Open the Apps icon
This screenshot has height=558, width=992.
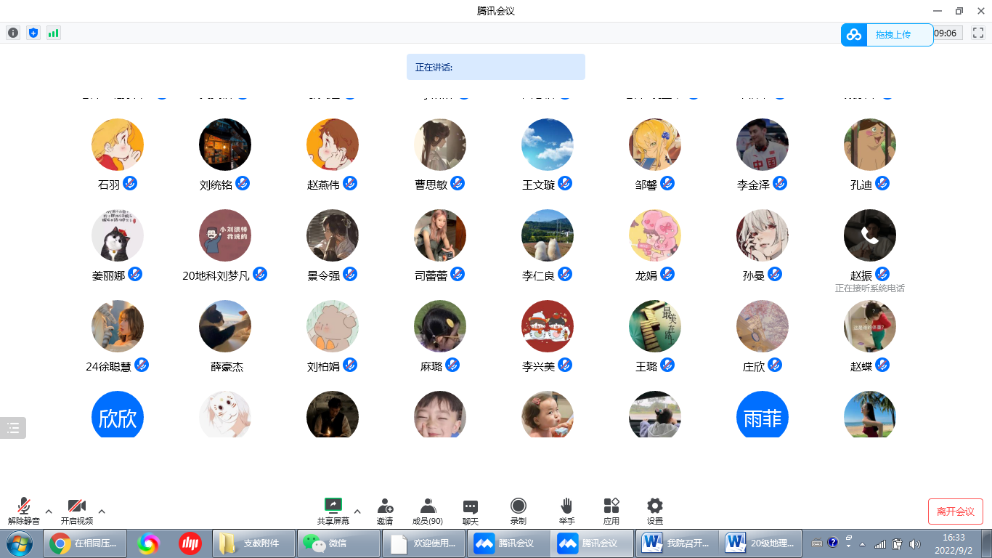pos(611,511)
